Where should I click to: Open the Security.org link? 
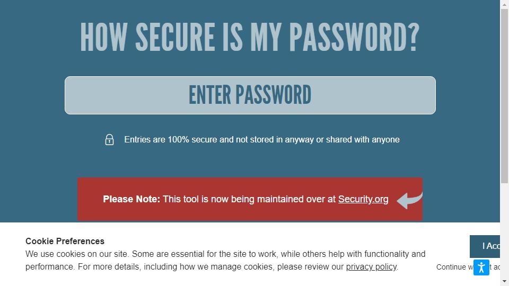[x=363, y=199]
